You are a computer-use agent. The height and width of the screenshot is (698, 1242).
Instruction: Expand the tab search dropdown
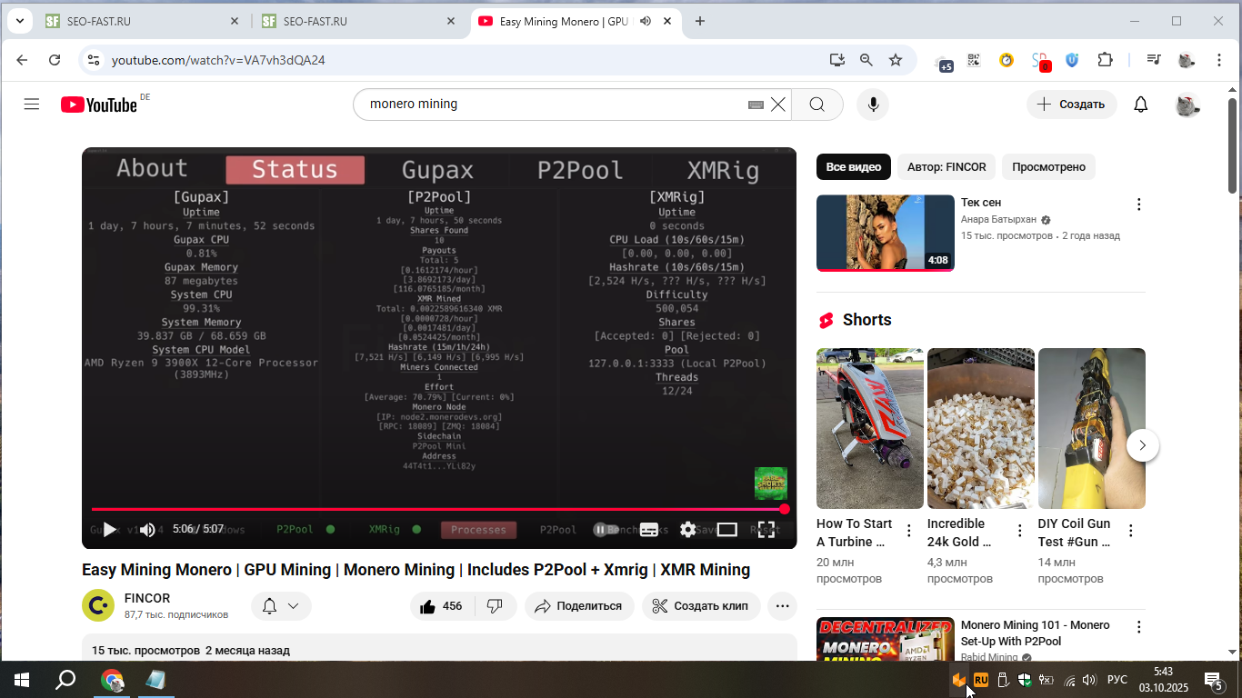20,21
